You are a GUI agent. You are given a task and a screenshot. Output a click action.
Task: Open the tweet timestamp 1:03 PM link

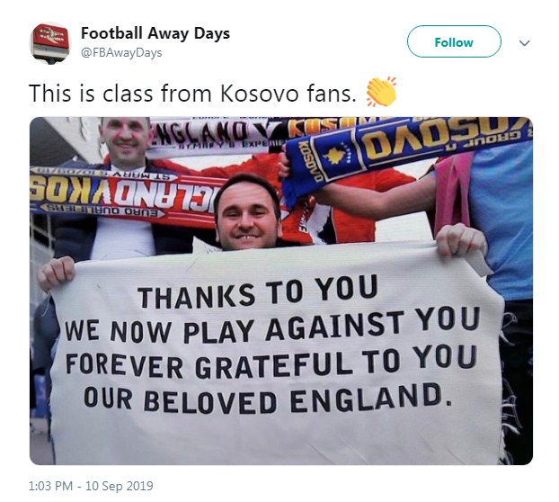point(50,486)
